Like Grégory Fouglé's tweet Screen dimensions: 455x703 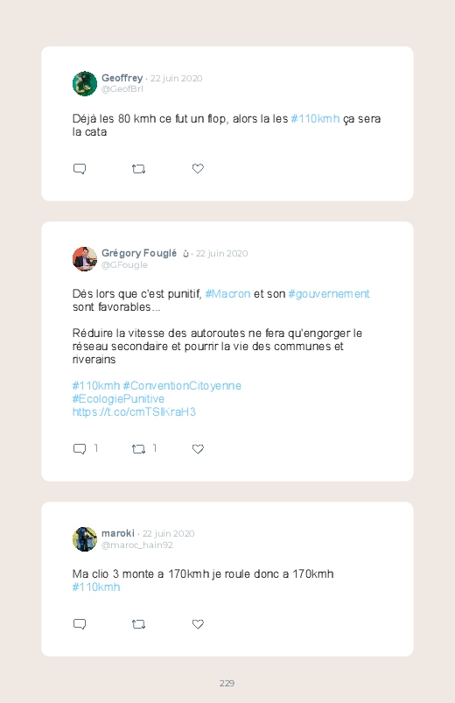click(x=198, y=449)
